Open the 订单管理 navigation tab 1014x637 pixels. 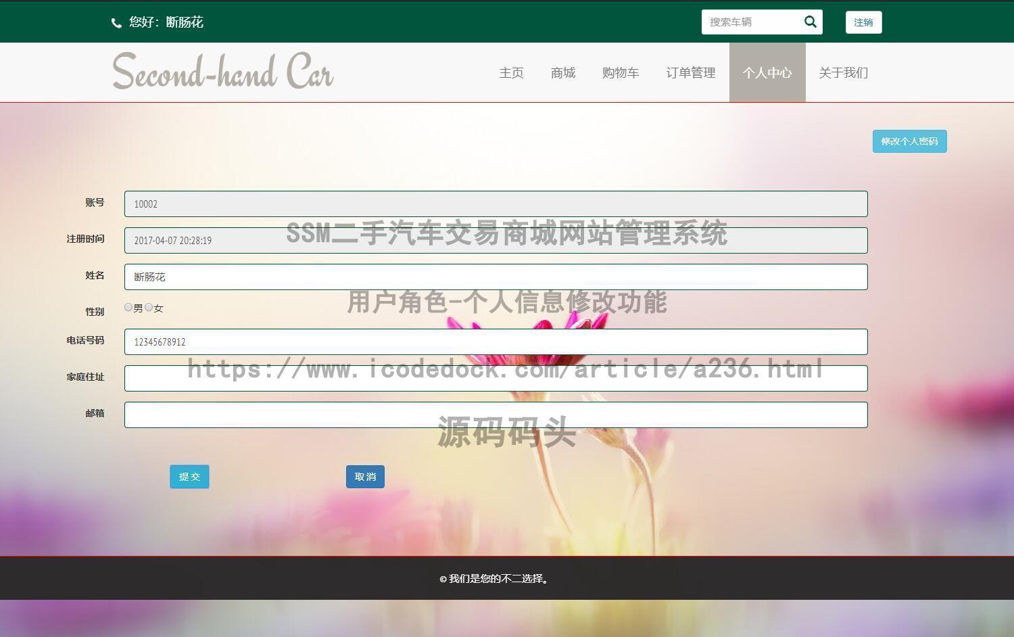pos(690,73)
